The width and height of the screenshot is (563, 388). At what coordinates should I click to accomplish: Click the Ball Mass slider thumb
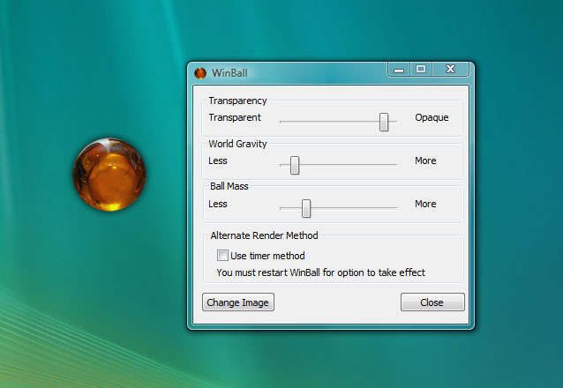click(306, 208)
